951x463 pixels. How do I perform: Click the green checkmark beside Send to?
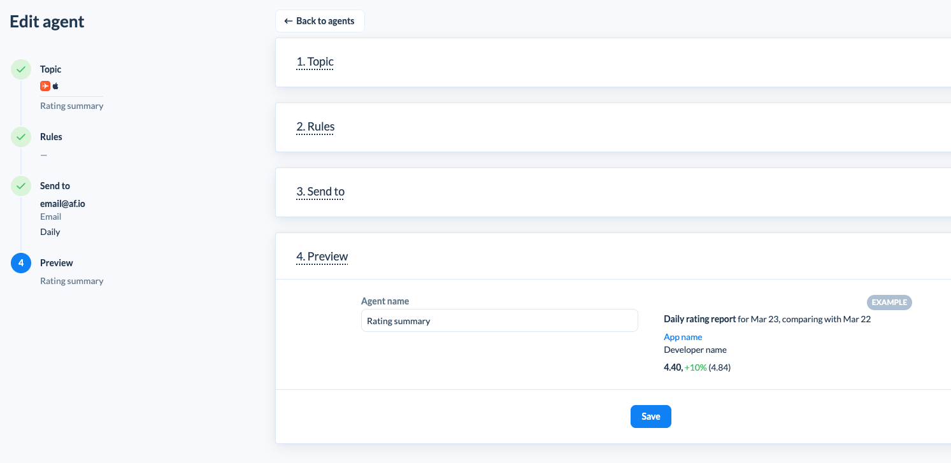[x=21, y=186]
